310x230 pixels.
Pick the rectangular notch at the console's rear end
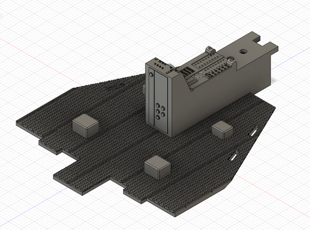pos(261,41)
